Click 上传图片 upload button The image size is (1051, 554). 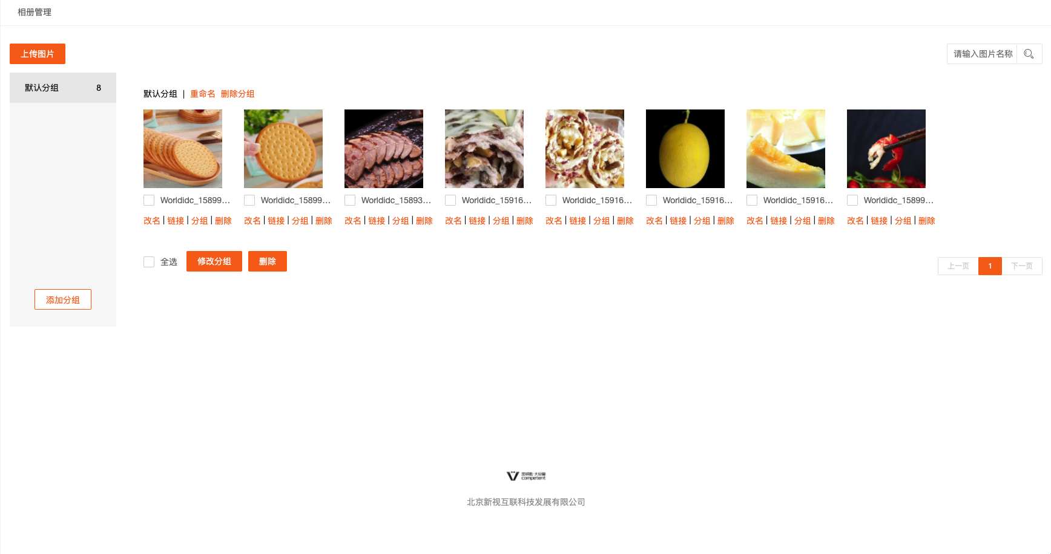click(38, 54)
